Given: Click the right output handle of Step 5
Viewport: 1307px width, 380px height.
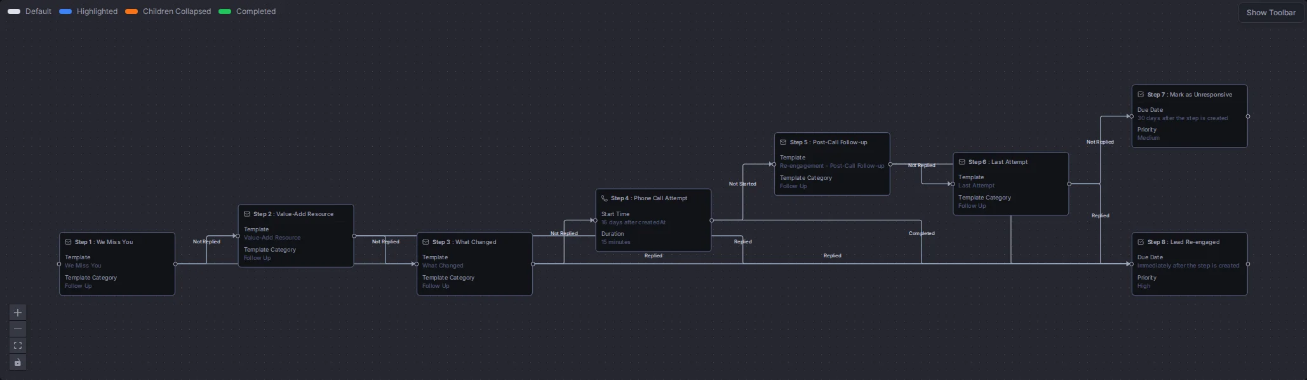Looking at the screenshot, I should (x=890, y=164).
